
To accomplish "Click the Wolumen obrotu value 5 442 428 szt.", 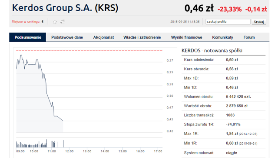I will click(238, 97).
